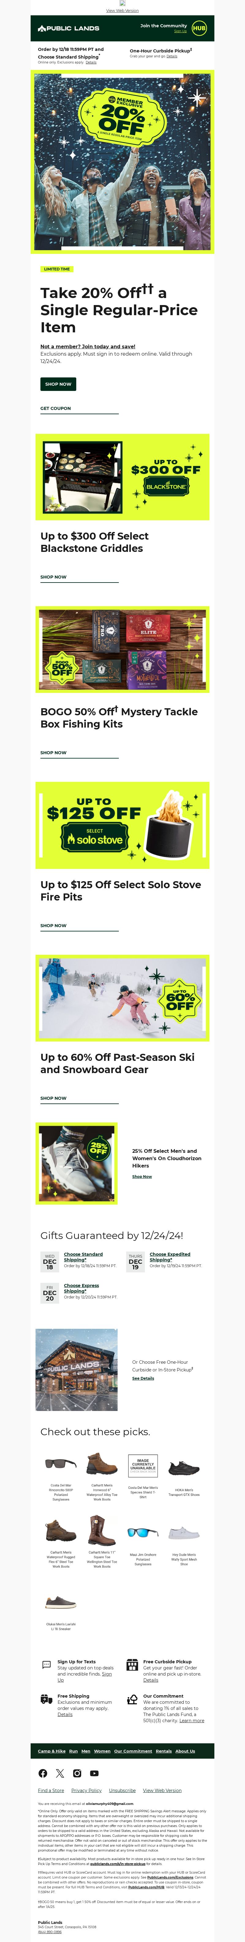Screen dimensions: 245x1942
Task: Click the Sign Up for Texts chat icon
Action: click(x=47, y=1664)
